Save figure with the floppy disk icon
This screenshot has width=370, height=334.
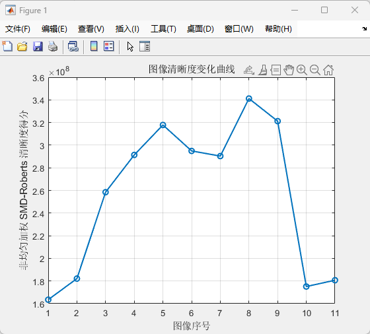(38, 46)
